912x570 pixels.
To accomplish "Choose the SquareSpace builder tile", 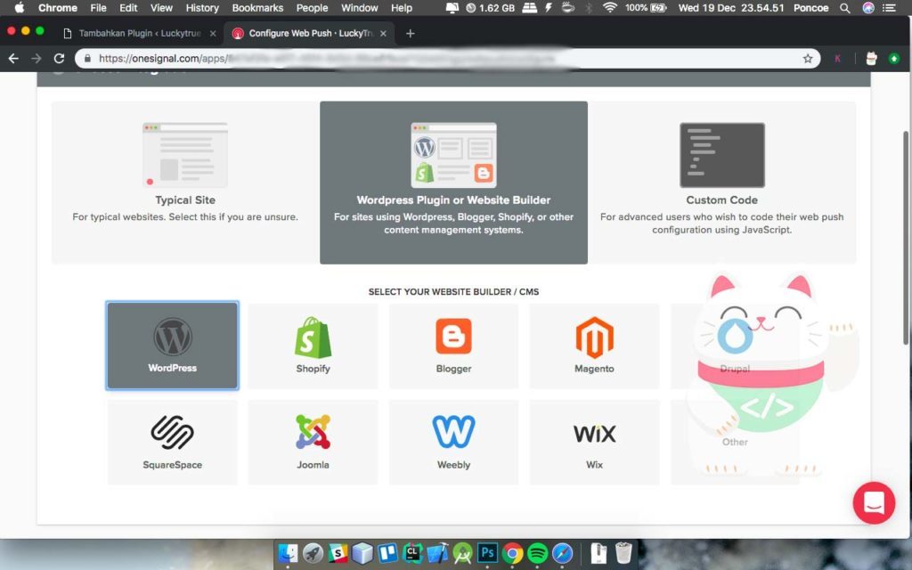I will 172,442.
